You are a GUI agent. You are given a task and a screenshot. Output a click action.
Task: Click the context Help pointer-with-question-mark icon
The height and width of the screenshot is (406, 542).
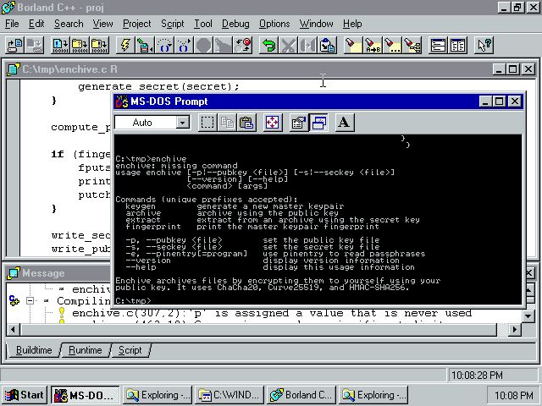[x=484, y=45]
